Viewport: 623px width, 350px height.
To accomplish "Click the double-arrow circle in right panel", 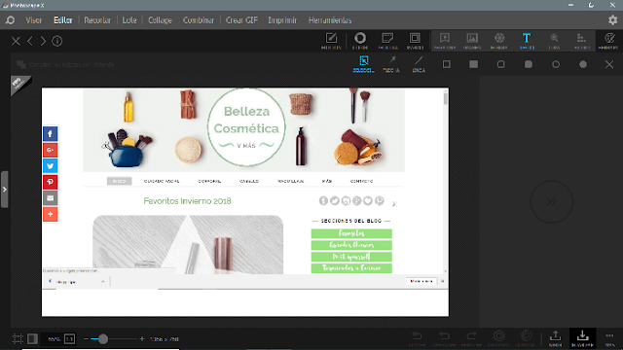I will [x=552, y=201].
